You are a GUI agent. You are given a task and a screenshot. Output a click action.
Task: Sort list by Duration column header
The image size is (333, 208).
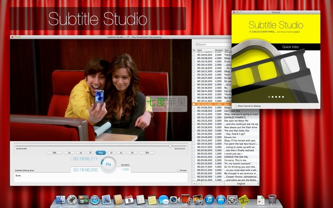click(x=219, y=50)
